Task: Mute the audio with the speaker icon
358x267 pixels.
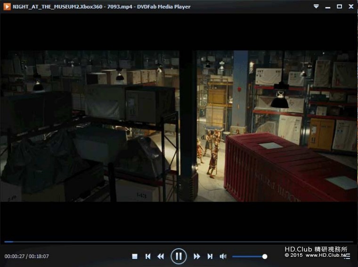Action: 223,257
